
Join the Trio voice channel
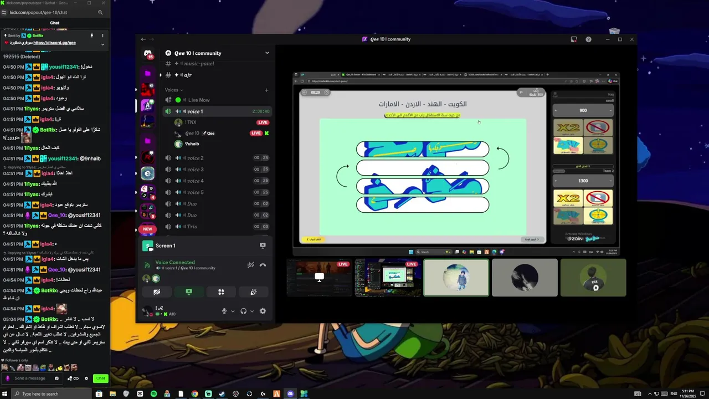[x=217, y=227]
